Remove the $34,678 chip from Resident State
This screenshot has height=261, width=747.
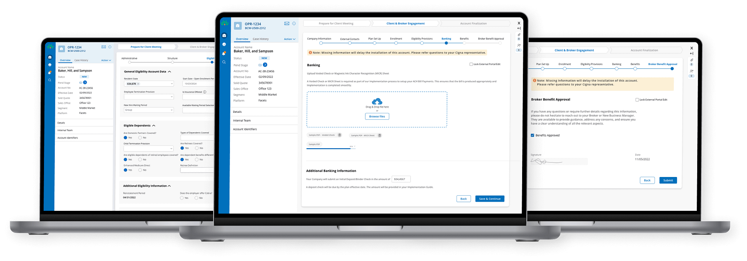click(138, 84)
